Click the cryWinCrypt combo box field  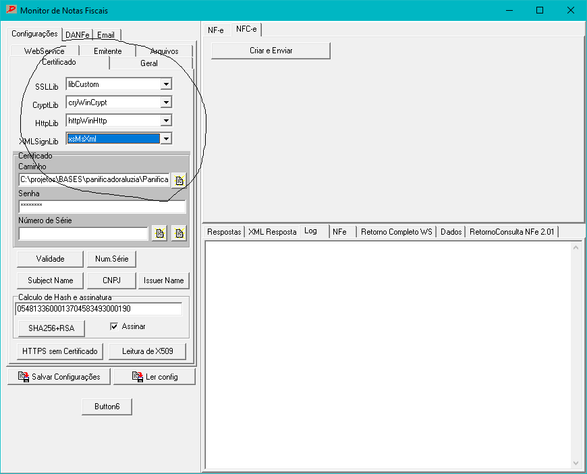click(x=119, y=102)
